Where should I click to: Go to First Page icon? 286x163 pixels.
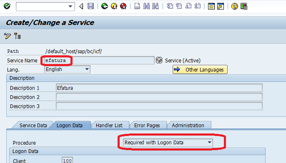tap(170, 6)
